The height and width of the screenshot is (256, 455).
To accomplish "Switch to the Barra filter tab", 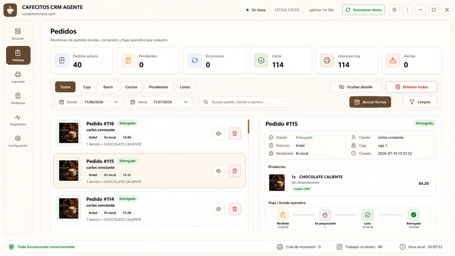I will (x=108, y=87).
